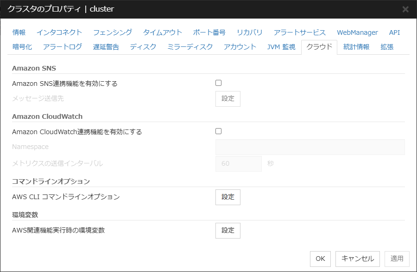
Task: Switch to the 暗号化 tab
Action: tap(22, 47)
